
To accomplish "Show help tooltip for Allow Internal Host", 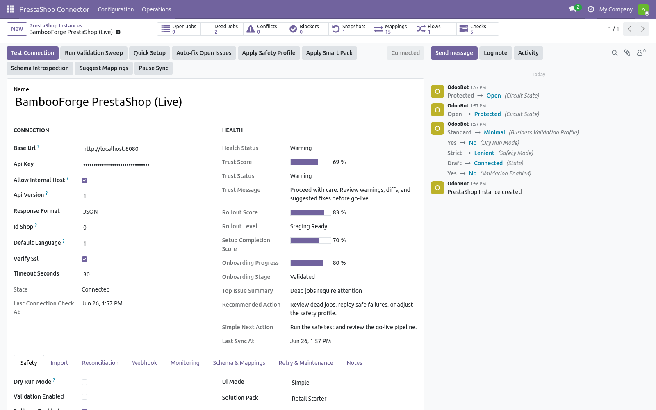I will point(68,178).
